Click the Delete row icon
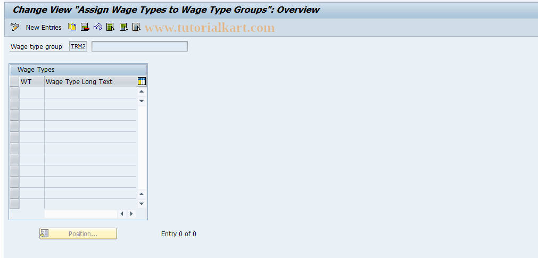The width and height of the screenshot is (538, 258). pyautogui.click(x=85, y=27)
